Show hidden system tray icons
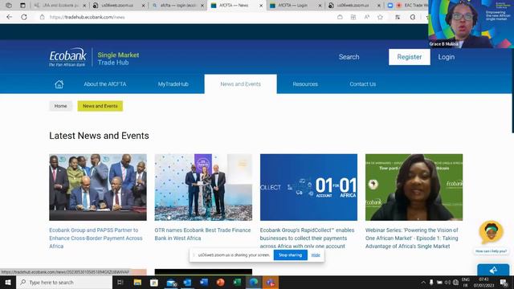 point(423,282)
